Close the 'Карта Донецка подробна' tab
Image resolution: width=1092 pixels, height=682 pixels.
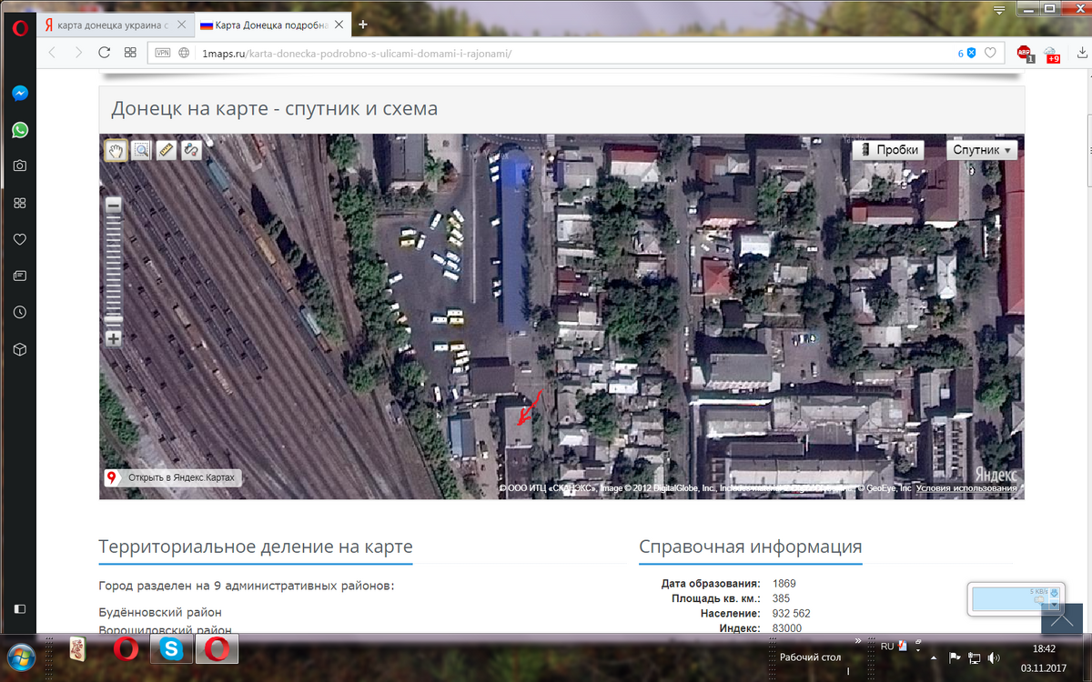coord(337,25)
